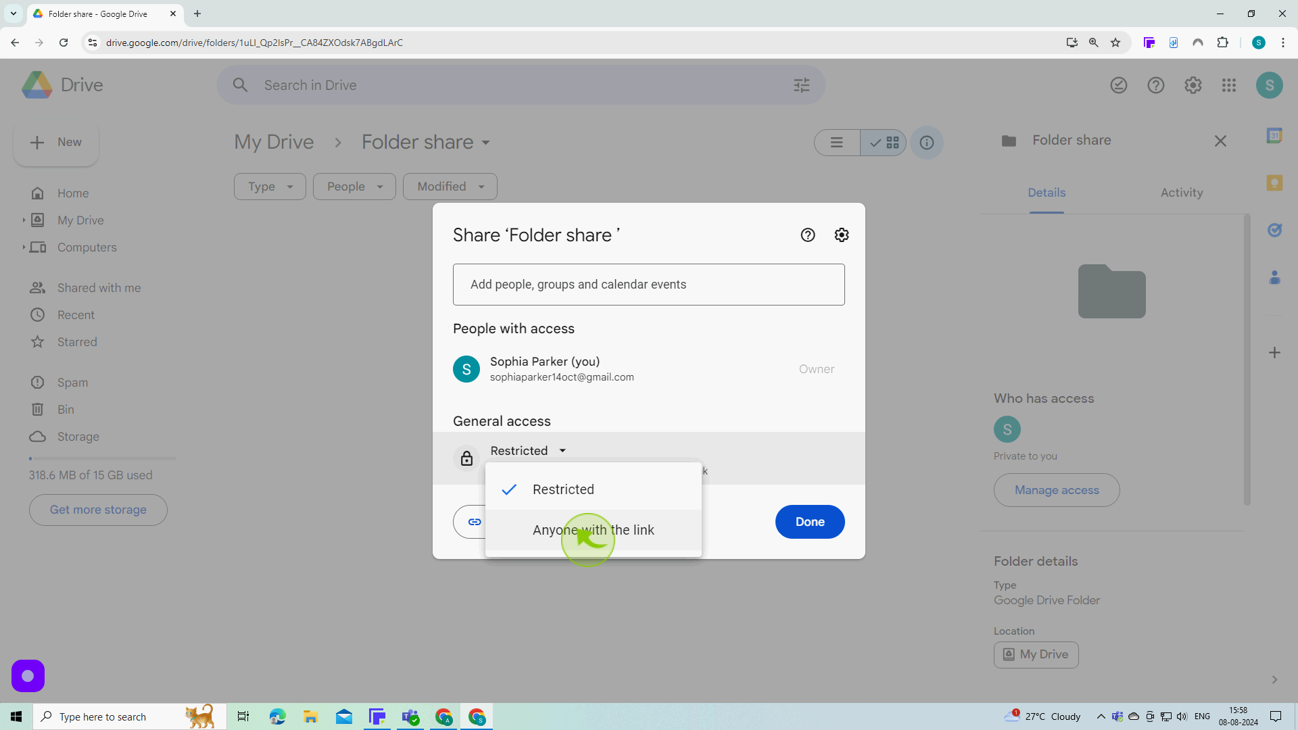Open tab search dropdown in Chrome

tap(13, 14)
